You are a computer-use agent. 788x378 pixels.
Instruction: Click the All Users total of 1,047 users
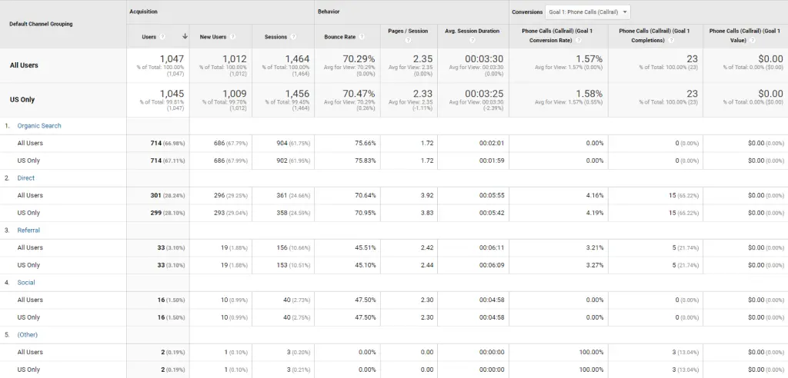coord(172,58)
